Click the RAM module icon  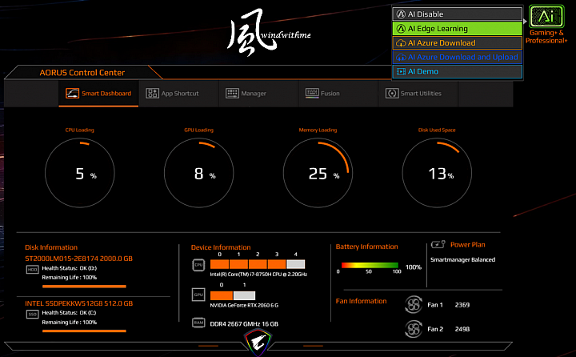[x=198, y=323]
